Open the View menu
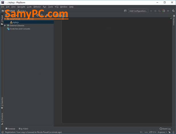Viewport: 176px width, 134px height. click(x=13, y=7)
